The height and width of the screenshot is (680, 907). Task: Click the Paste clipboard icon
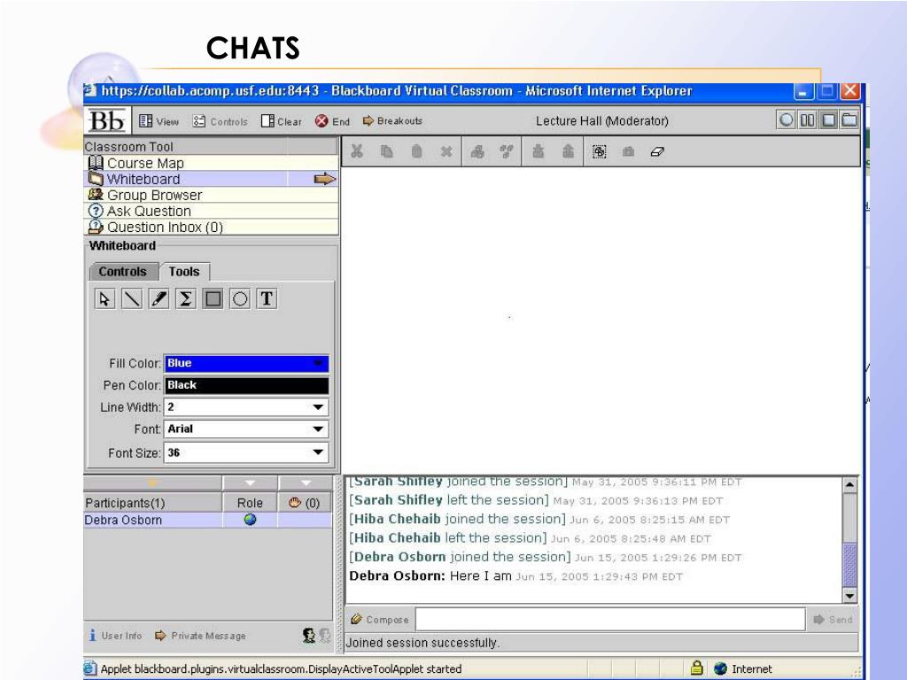click(416, 151)
